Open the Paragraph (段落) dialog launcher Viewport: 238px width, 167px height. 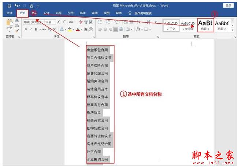click(x=158, y=37)
